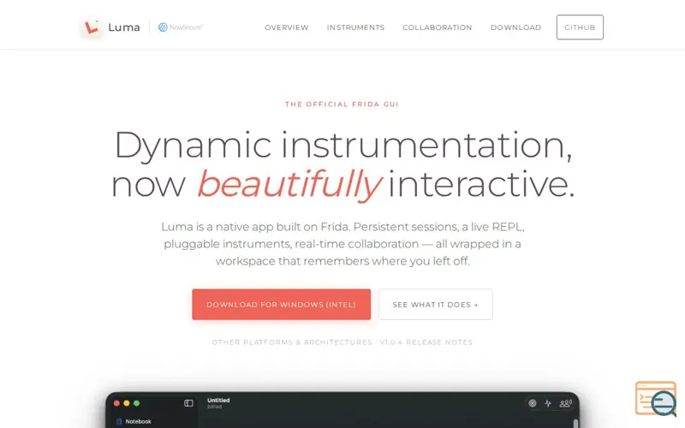Click the activity pulse icon in preview
Screen dimensions: 685x428
(x=548, y=403)
